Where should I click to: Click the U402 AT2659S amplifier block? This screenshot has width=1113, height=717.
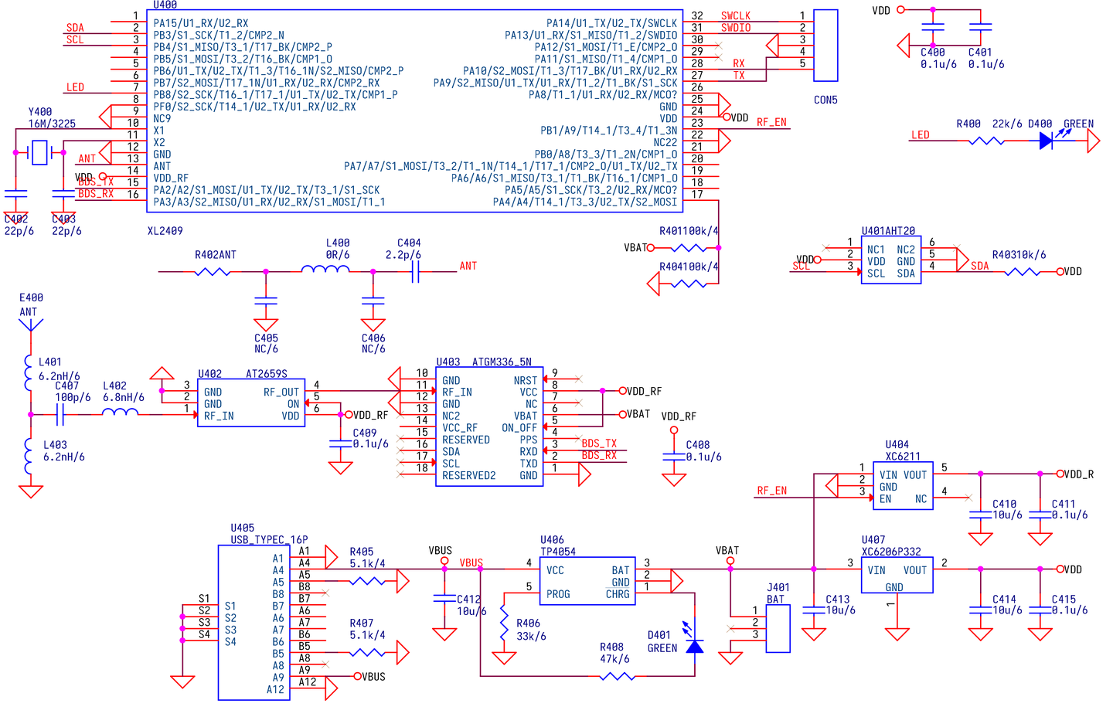pos(251,403)
